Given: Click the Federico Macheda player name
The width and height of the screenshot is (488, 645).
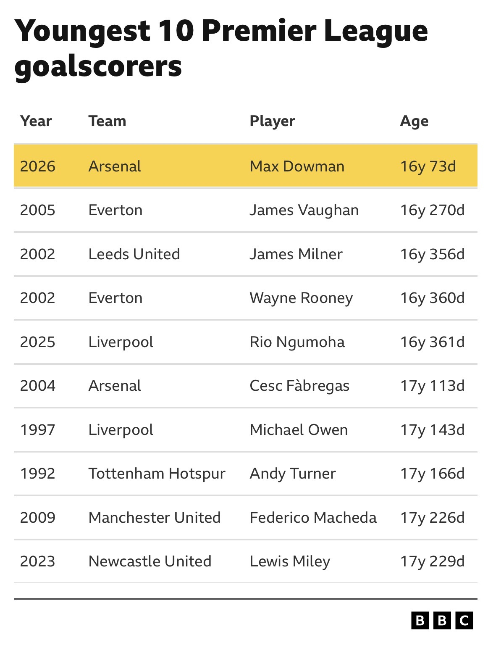Looking at the screenshot, I should pyautogui.click(x=313, y=518).
